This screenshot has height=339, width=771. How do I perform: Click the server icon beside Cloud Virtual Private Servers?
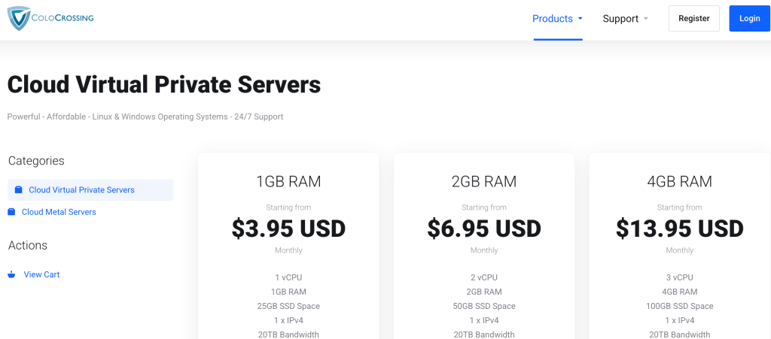[x=18, y=190]
